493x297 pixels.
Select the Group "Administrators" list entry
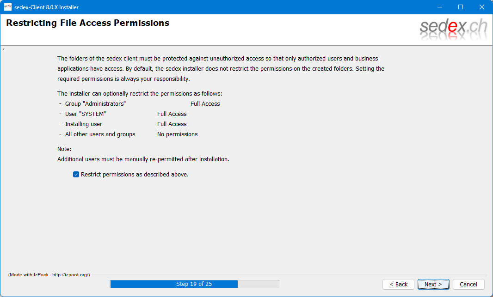[x=95, y=104]
